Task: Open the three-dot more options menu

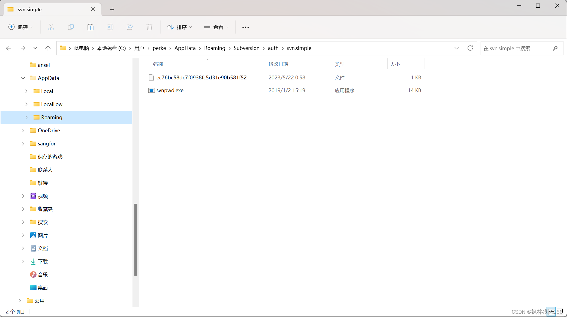Action: (246, 27)
